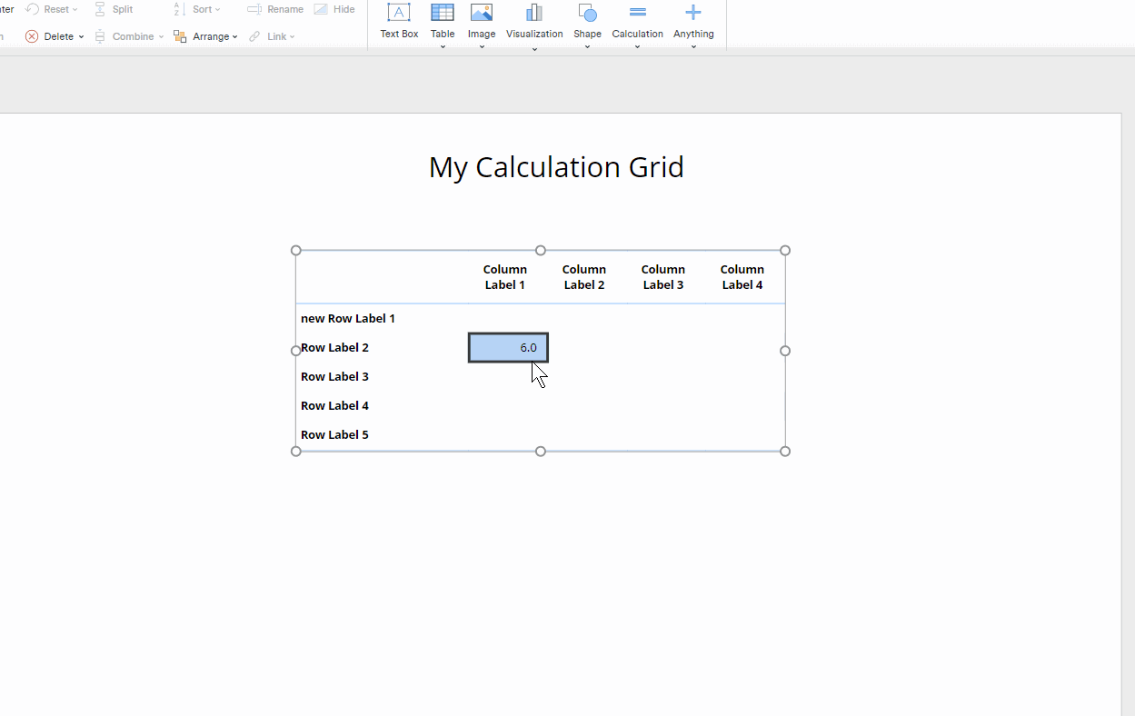Select the cell containing 6.0
The image size is (1135, 716).
[508, 347]
